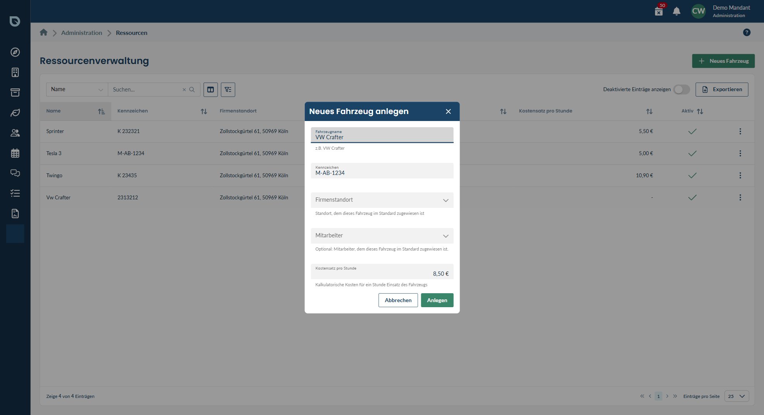
Task: Open the Name search-field dropdown
Action: pyautogui.click(x=77, y=90)
